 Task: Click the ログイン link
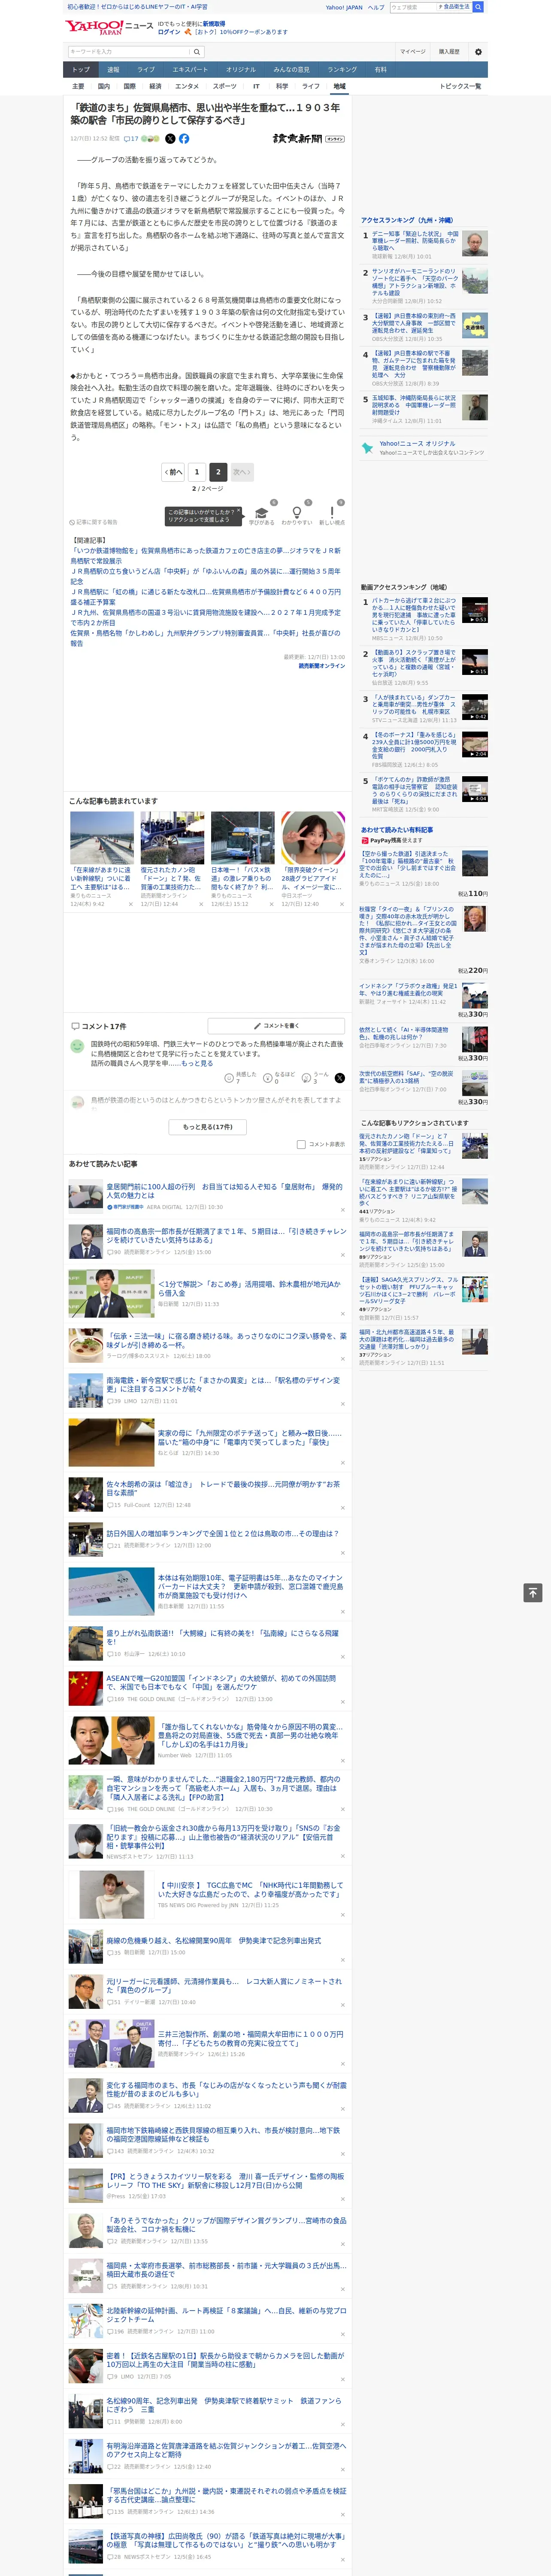(169, 32)
